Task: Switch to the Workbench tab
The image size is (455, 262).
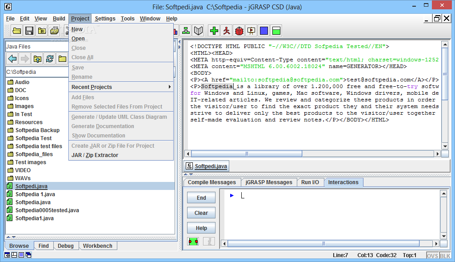Action: (97, 246)
